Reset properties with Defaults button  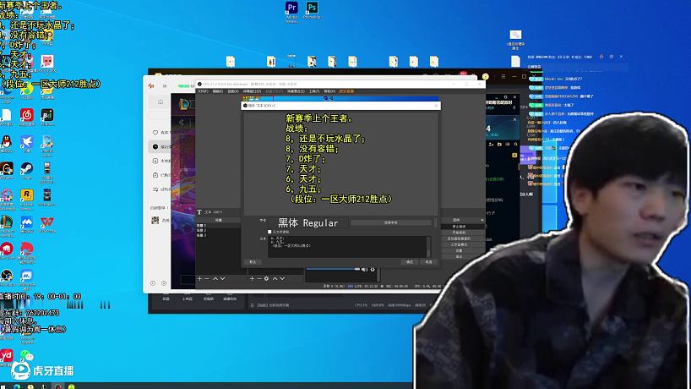click(x=253, y=262)
